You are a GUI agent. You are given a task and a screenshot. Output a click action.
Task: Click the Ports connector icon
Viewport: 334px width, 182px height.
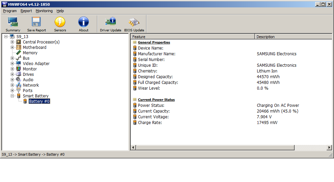[19, 90]
